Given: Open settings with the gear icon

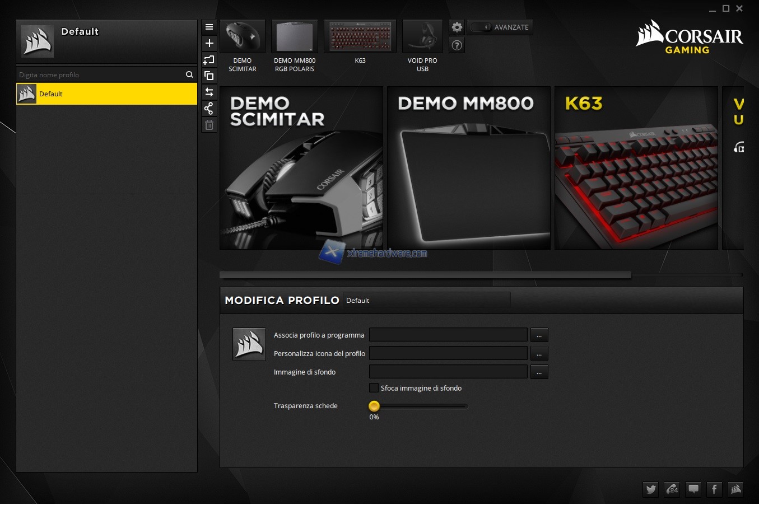Looking at the screenshot, I should click(x=457, y=27).
